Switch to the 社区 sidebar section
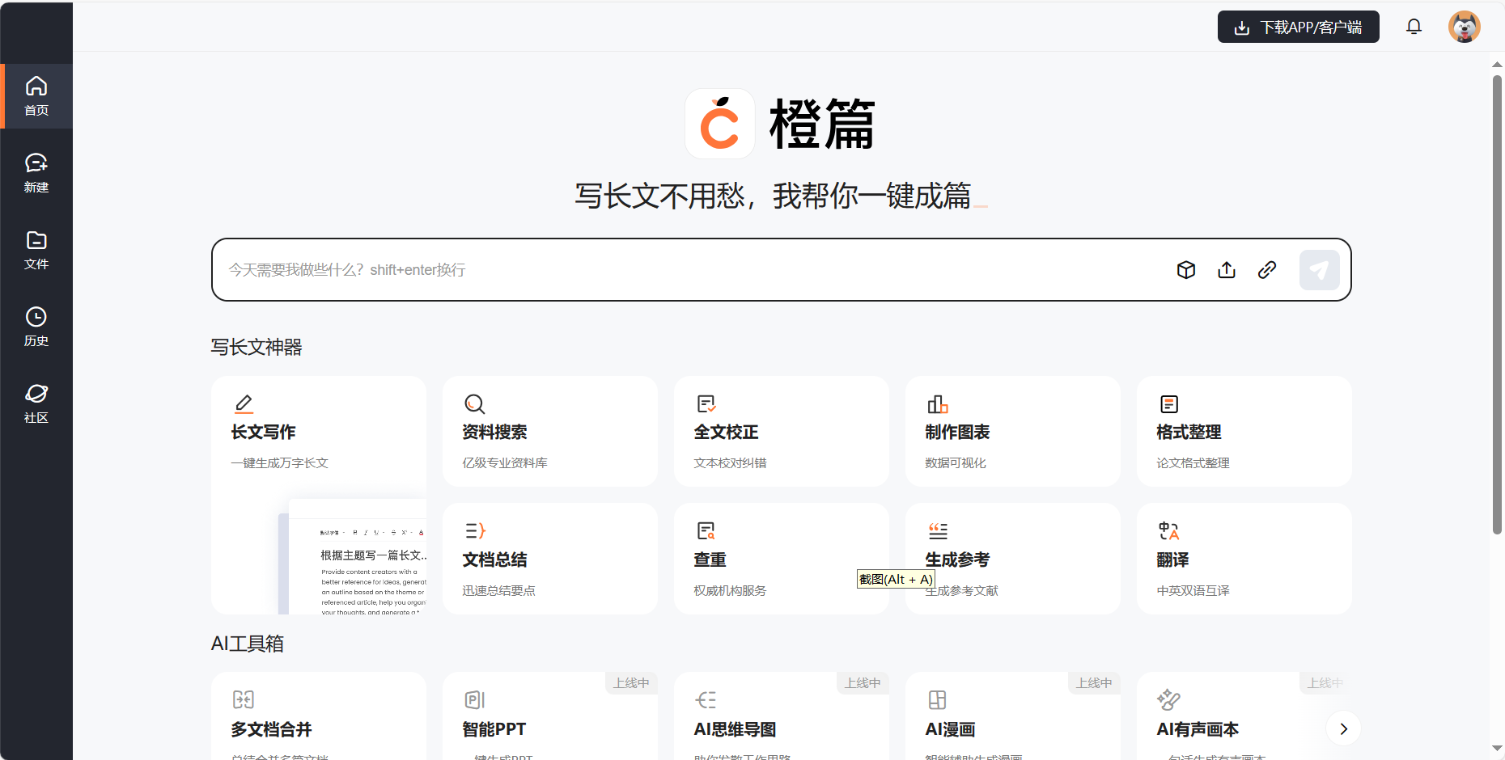1505x760 pixels. click(36, 403)
